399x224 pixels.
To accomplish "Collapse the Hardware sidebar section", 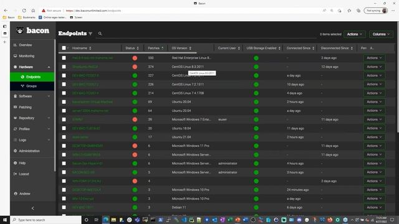I will (49, 67).
